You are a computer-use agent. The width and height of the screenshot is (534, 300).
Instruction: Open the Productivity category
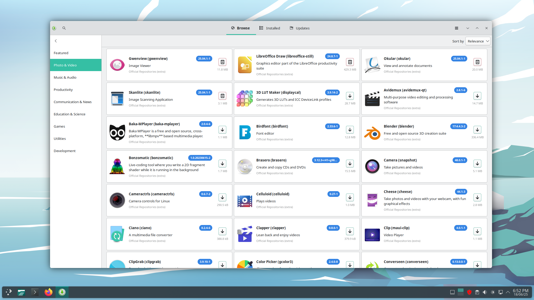click(76, 90)
